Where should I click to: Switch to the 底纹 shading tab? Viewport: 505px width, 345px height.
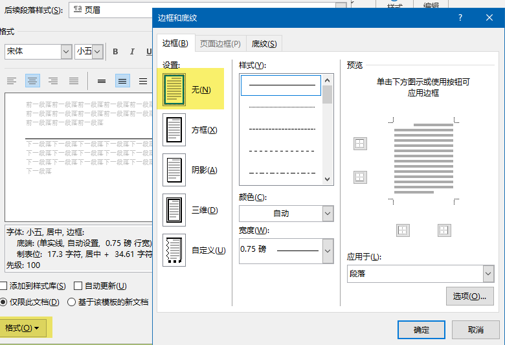tap(264, 44)
